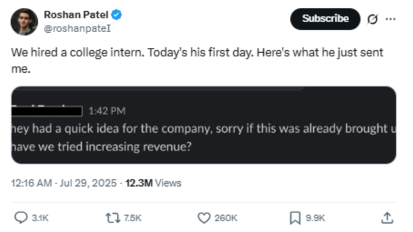The image size is (413, 232).
Task: Click the 12:16 AM Jul 29 timestamp
Action: pyautogui.click(x=64, y=183)
